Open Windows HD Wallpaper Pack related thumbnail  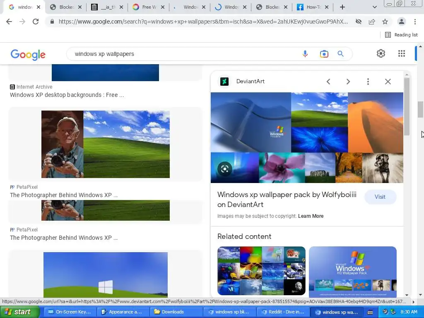tap(353, 272)
